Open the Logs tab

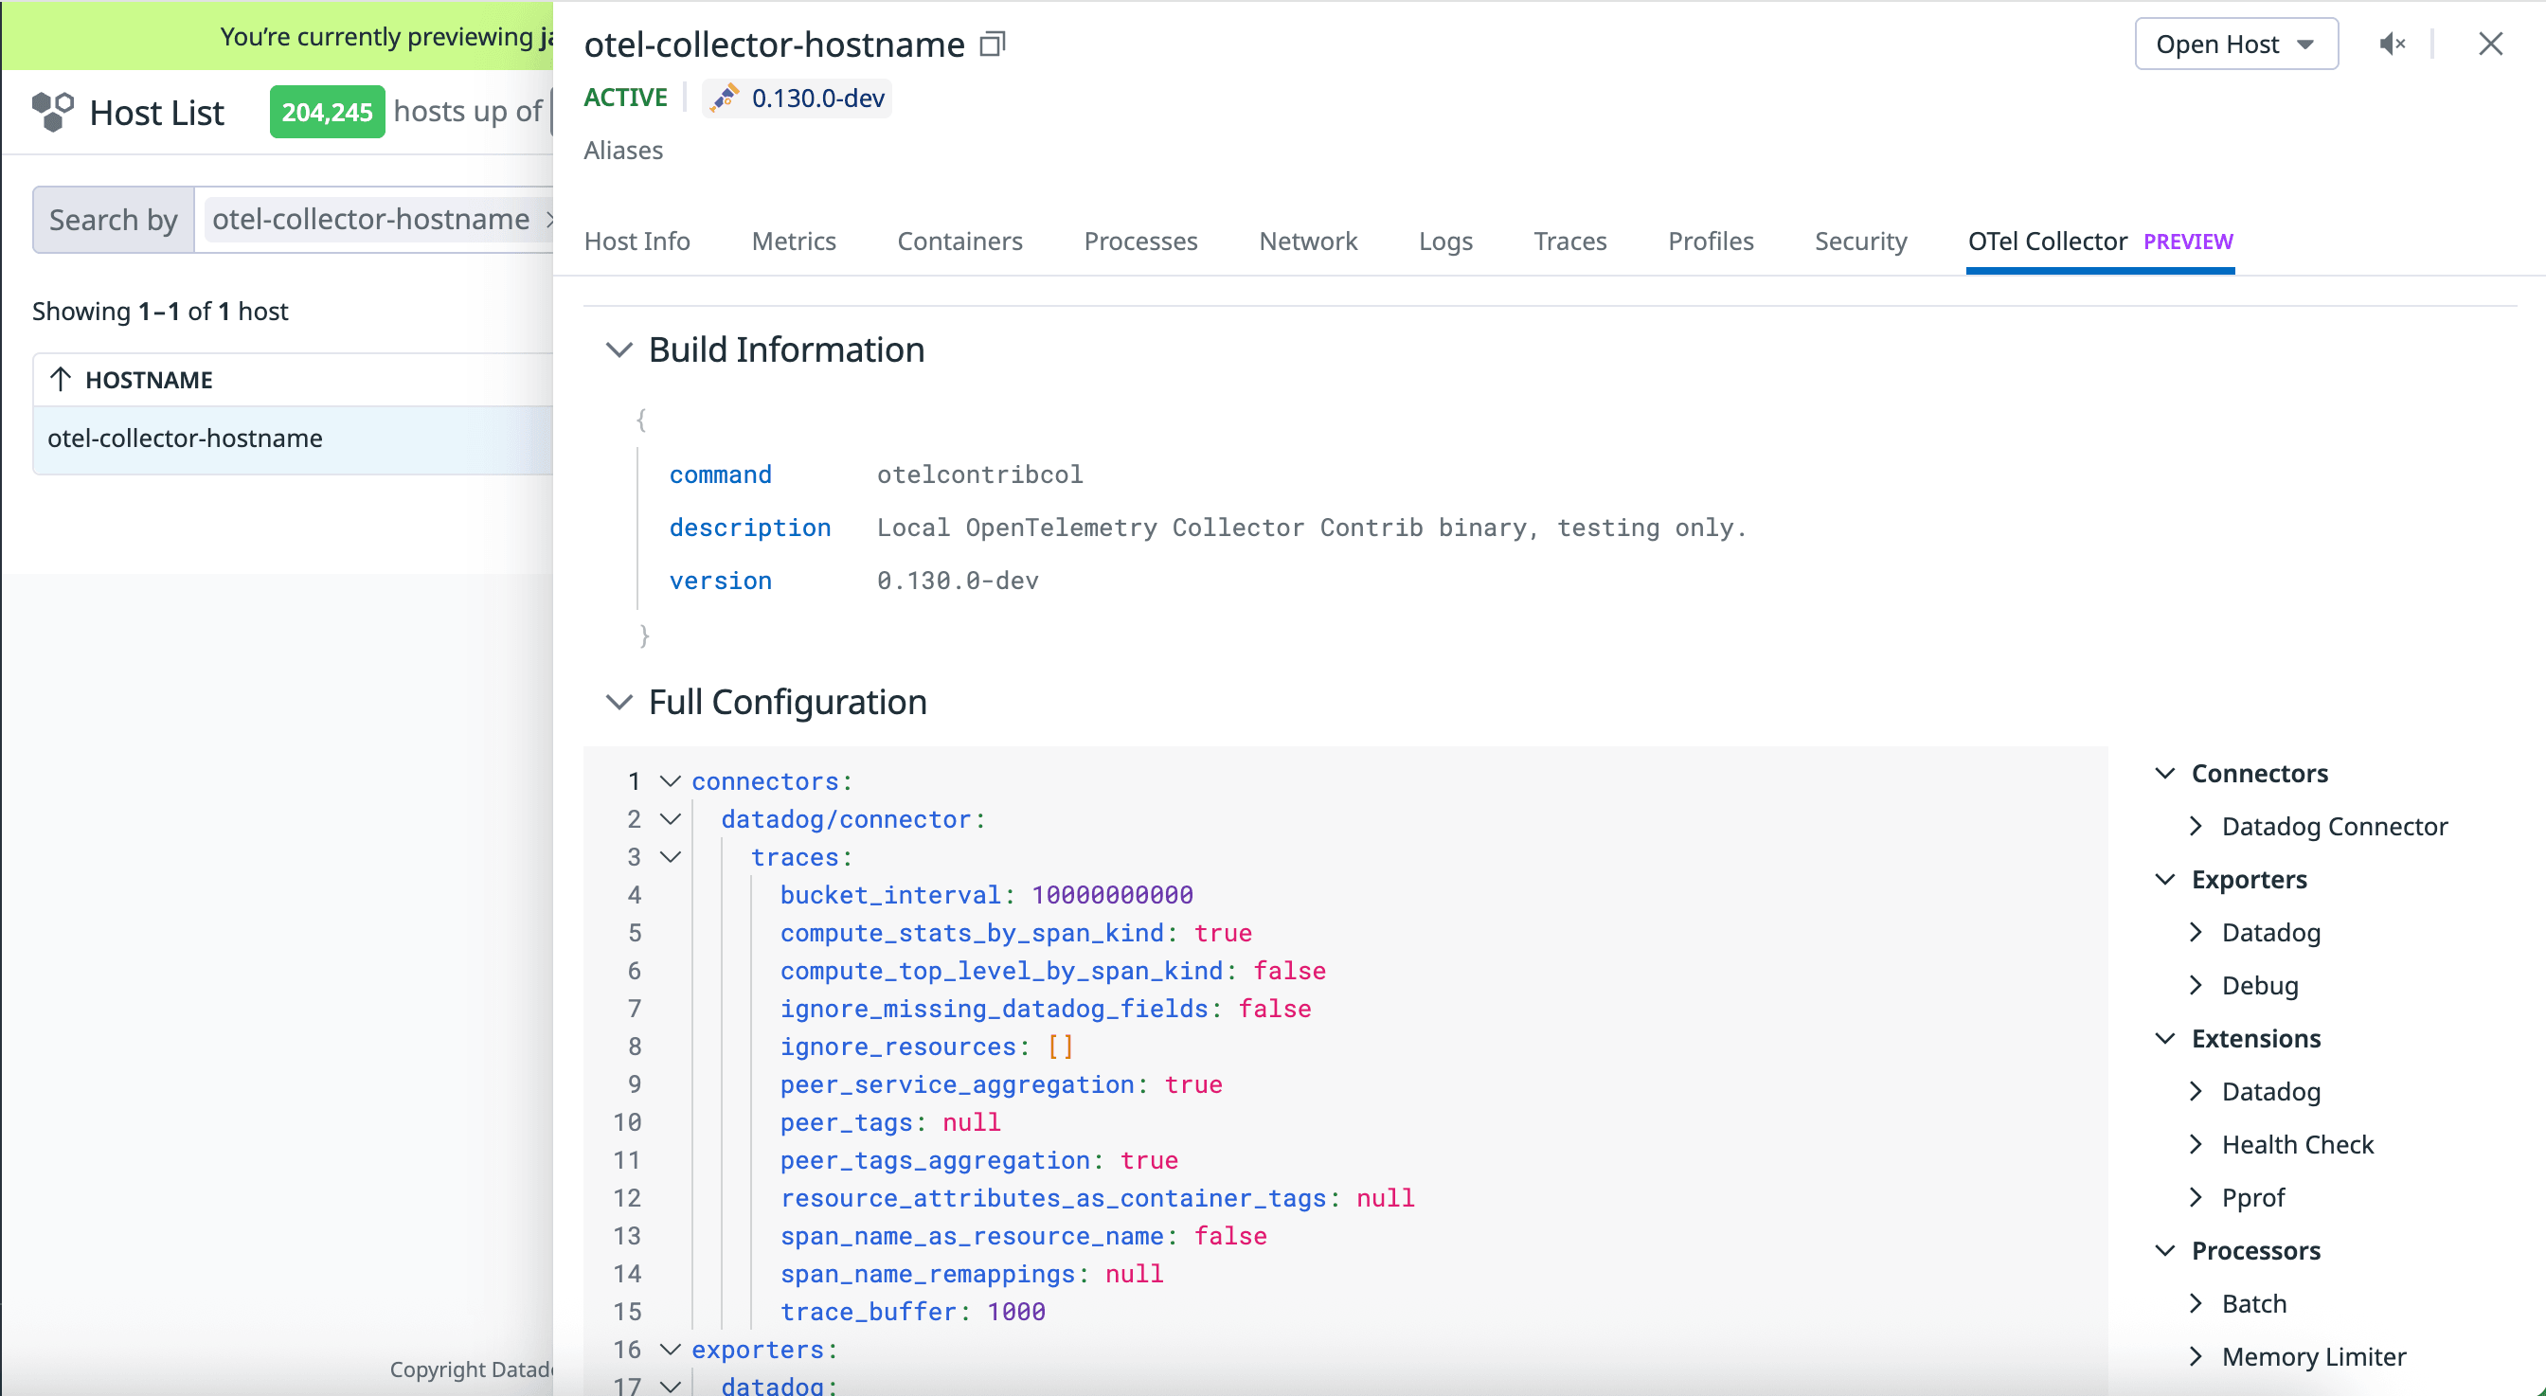click(x=1445, y=242)
